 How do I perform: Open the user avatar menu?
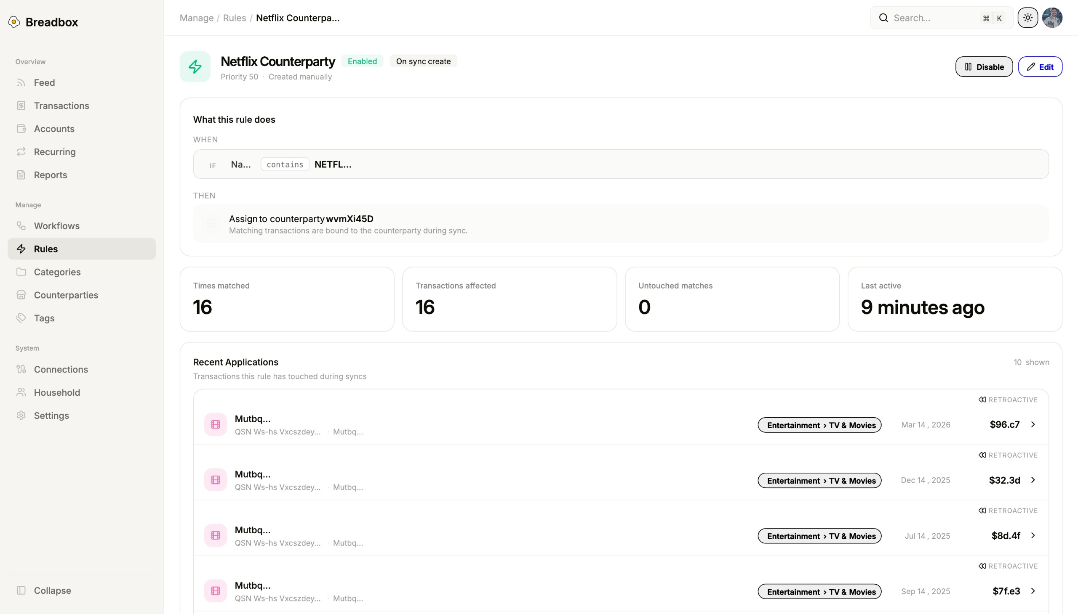[x=1052, y=18]
